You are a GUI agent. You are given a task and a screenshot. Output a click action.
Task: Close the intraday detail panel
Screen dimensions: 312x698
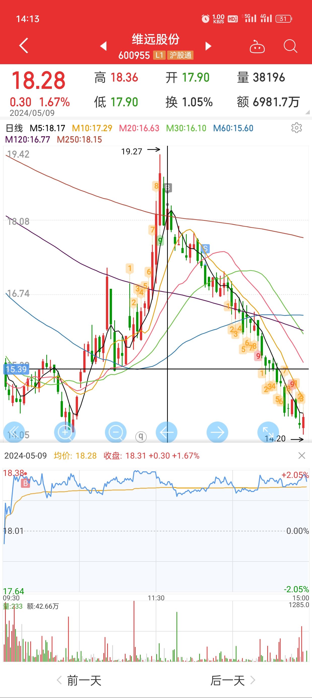302,456
